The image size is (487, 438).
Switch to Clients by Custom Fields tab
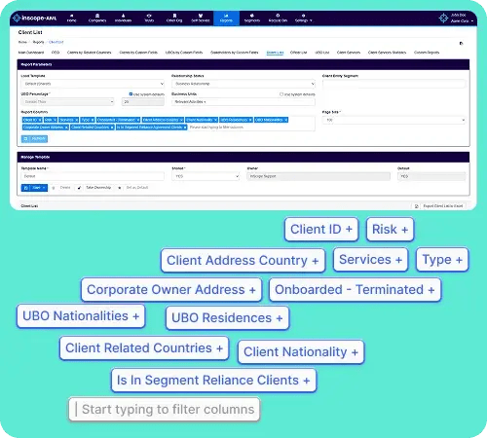(138, 53)
